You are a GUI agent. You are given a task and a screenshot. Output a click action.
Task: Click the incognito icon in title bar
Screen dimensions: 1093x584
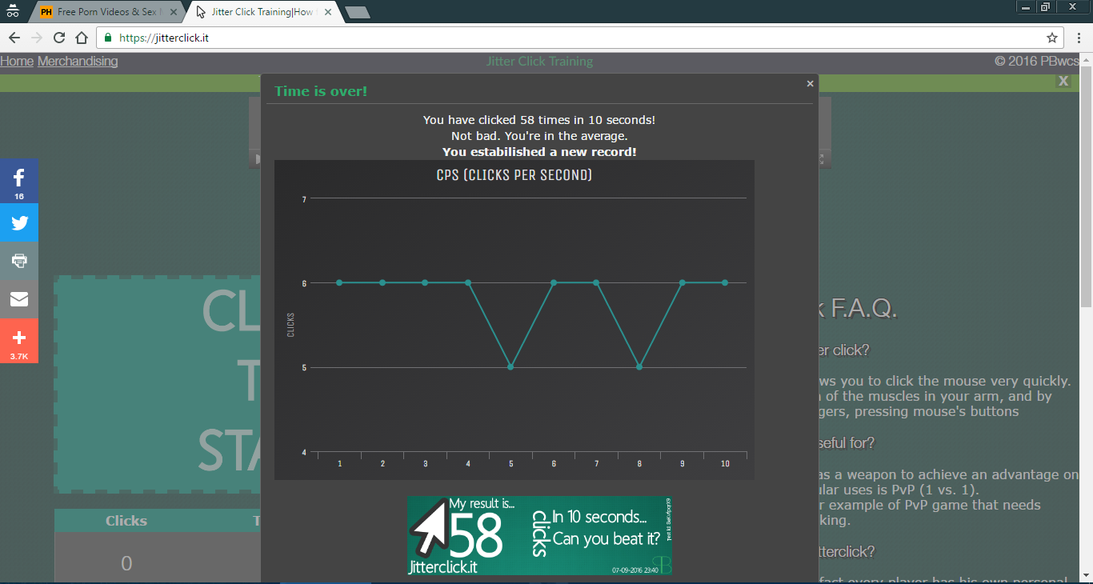(12, 11)
